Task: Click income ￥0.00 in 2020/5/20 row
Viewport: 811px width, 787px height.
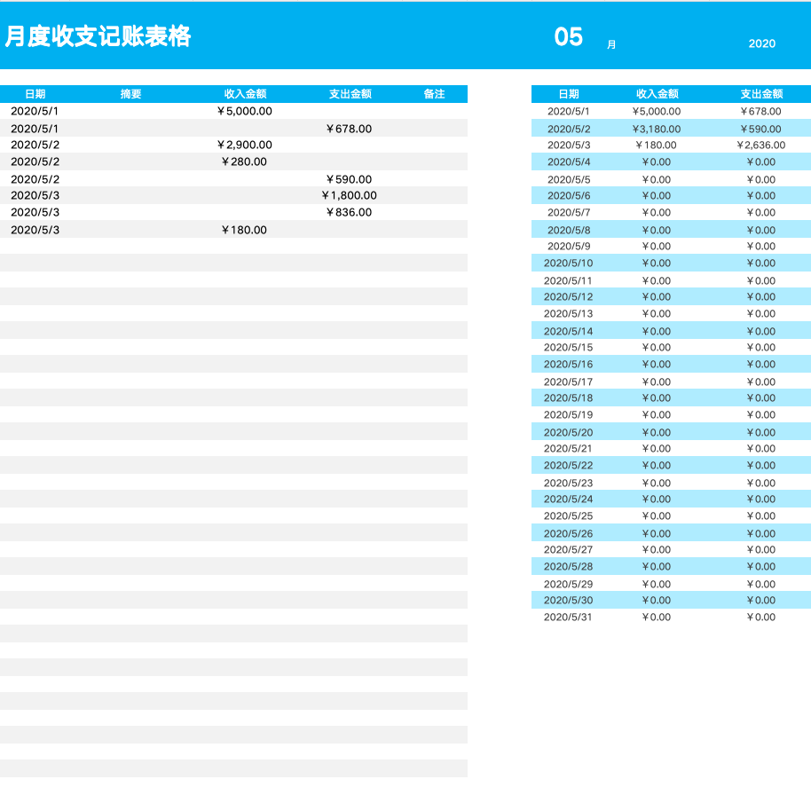Action: 657,433
